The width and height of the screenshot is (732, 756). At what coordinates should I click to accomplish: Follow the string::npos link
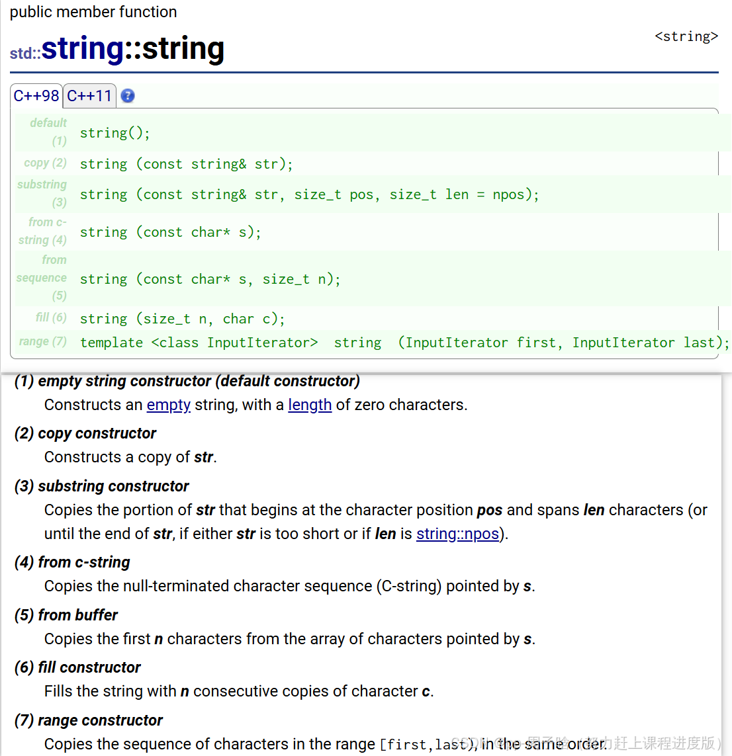(457, 534)
